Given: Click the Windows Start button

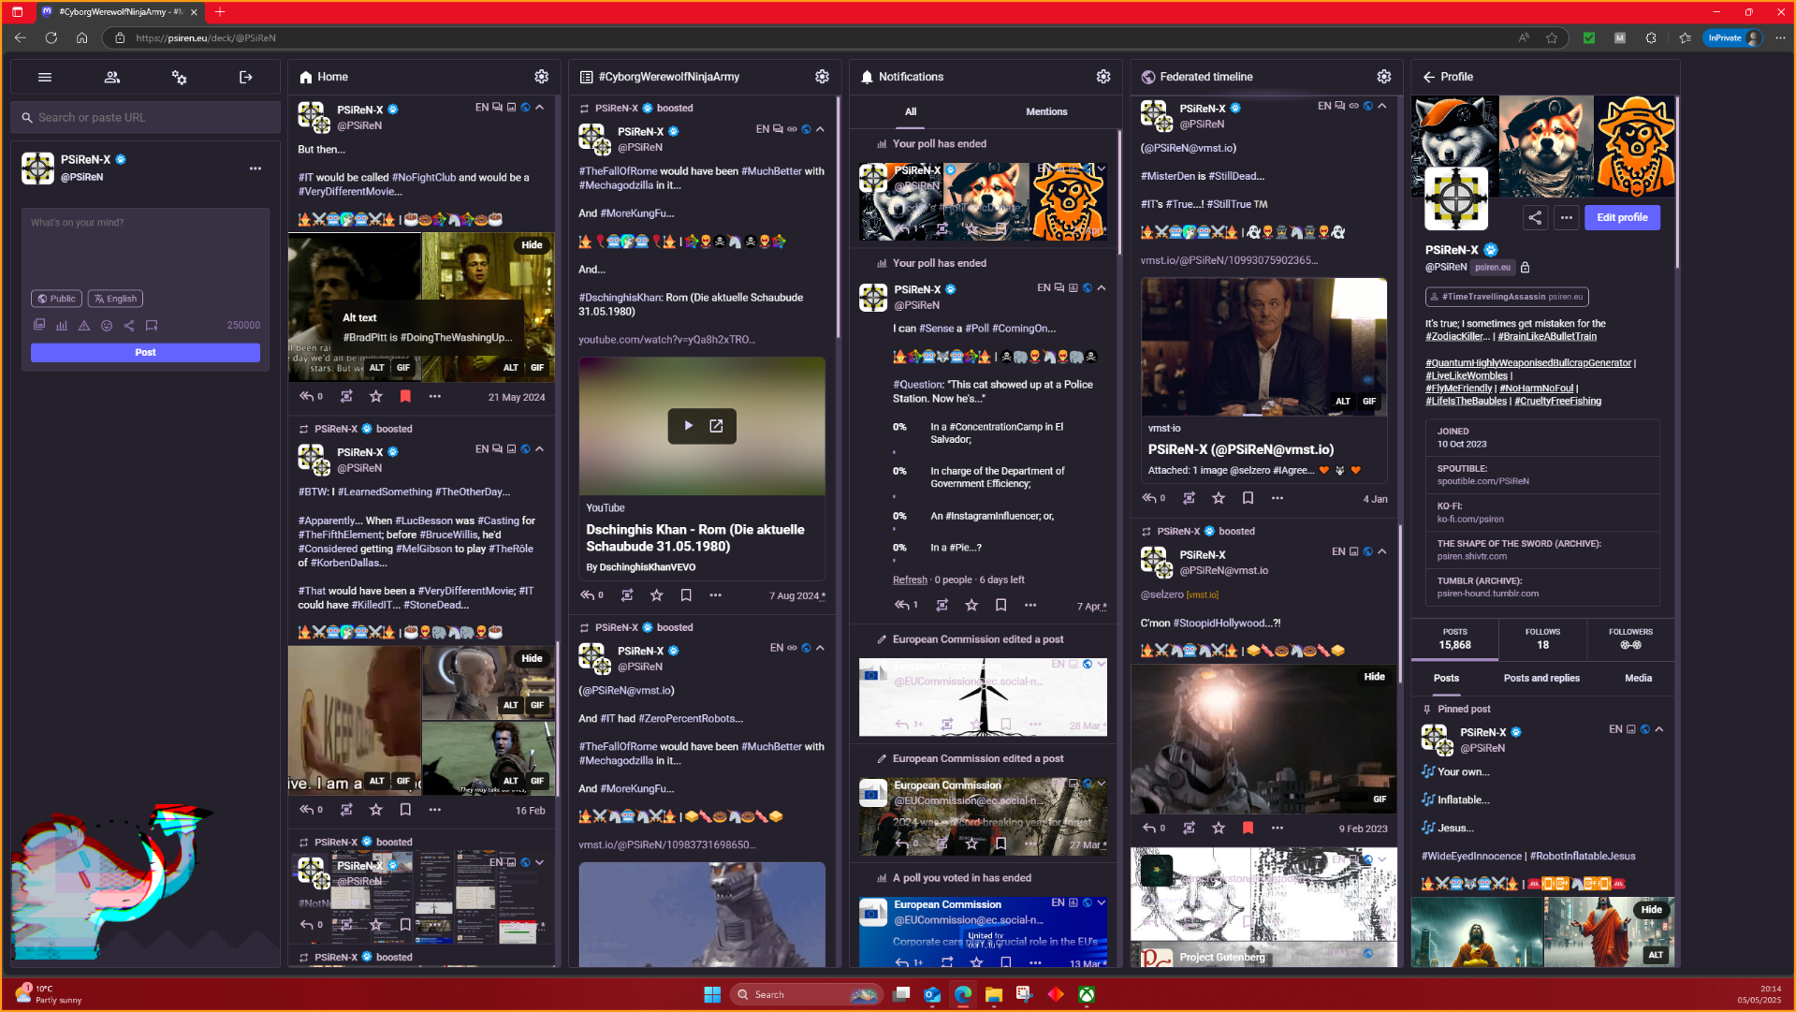Looking at the screenshot, I should pos(711,994).
